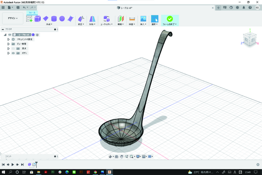Expand the ビュー管理 folder
Viewport: 262px width, 175px height.
[8, 44]
